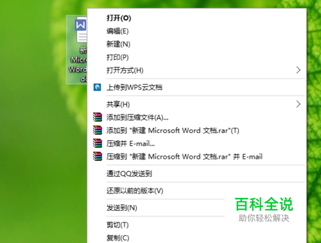Click WinRAR icon beside 压缩到 ... 并 E-mail

point(98,156)
